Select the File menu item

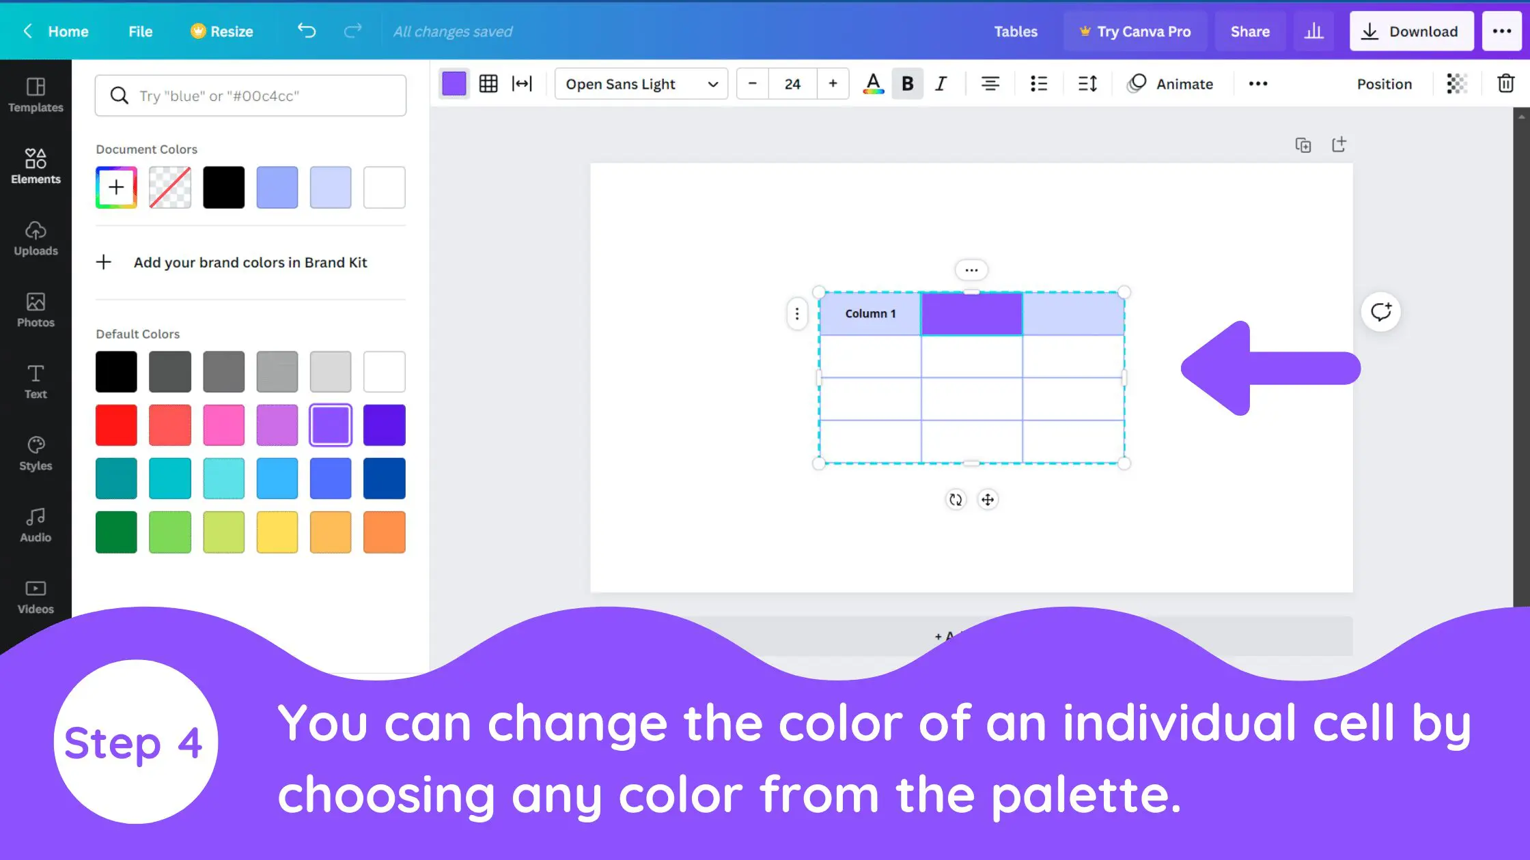[x=140, y=31]
